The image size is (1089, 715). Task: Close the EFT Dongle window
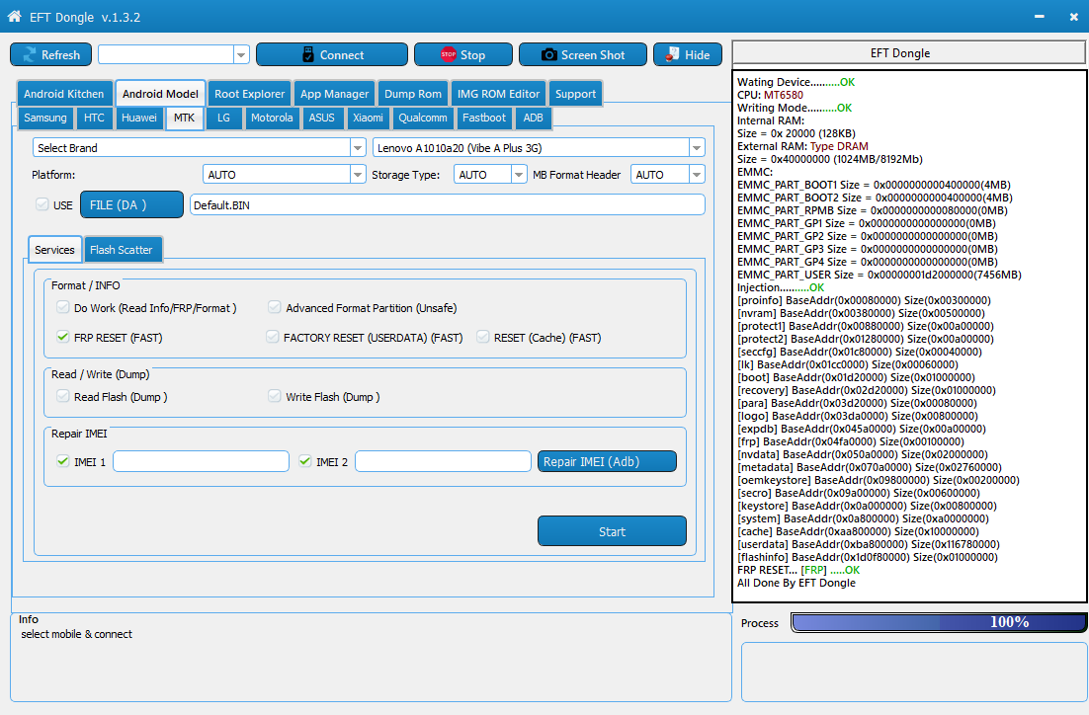pos(1073,17)
